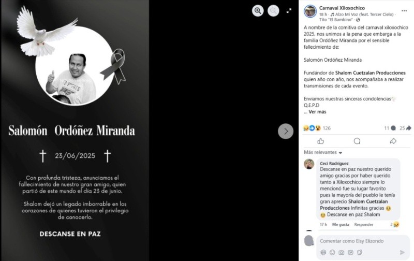Go to the next photo arrow
Image resolution: width=414 pixels, height=261 pixels.
pyautogui.click(x=286, y=131)
